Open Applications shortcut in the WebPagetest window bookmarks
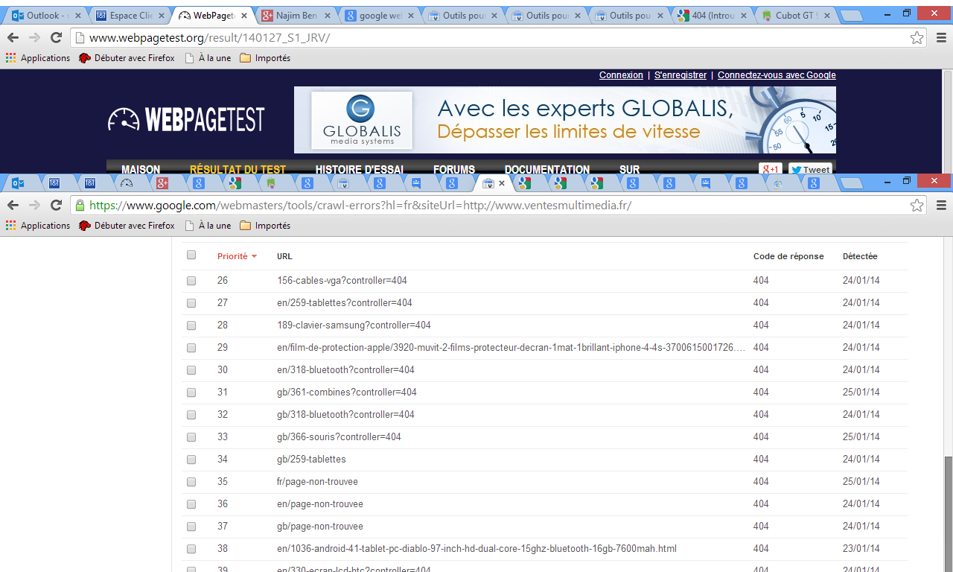Screen dimensions: 953x572 tap(38, 58)
